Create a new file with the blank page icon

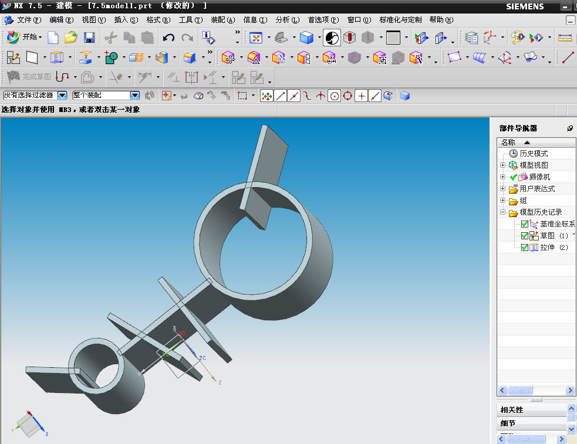tap(53, 38)
